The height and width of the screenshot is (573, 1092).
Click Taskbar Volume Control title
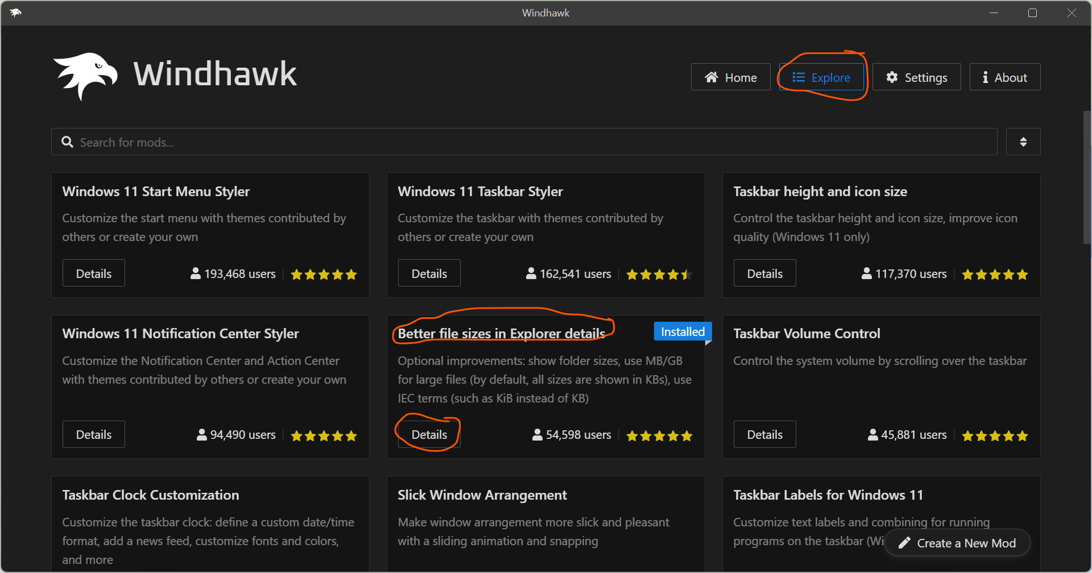(806, 334)
